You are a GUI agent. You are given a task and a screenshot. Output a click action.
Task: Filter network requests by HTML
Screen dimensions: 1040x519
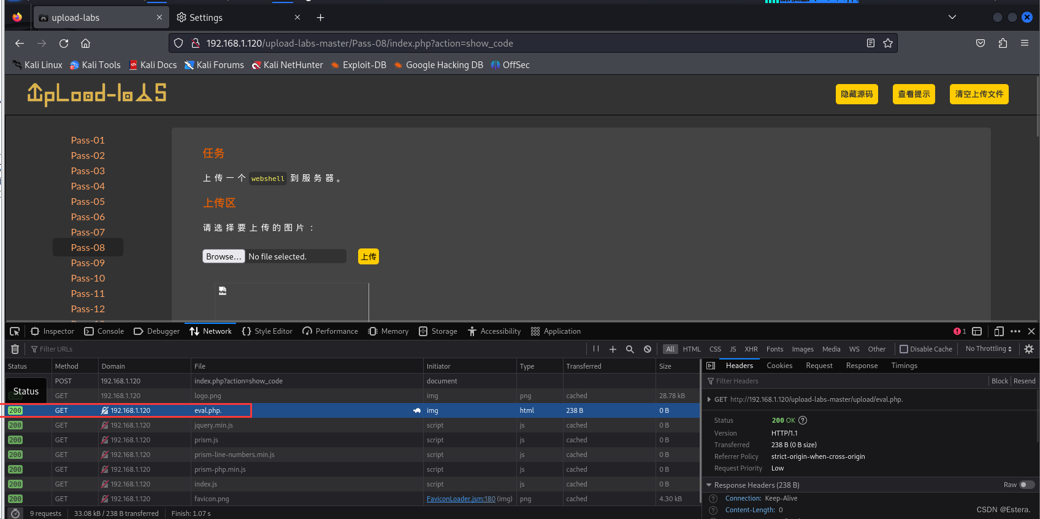coord(692,349)
